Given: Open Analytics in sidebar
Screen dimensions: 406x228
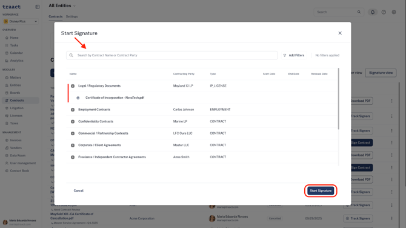Looking at the screenshot, I should coord(16,61).
